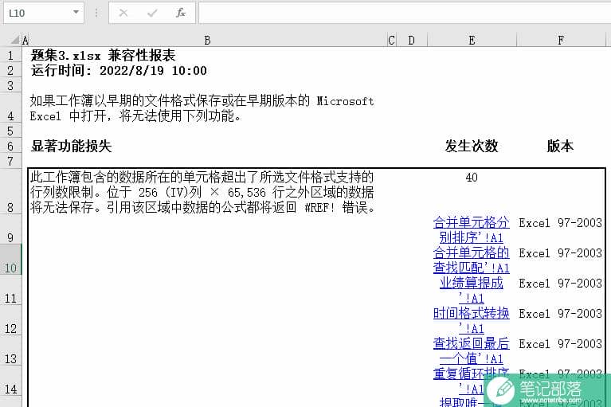Click the Cancel X icon in formula bar
The image size is (611, 407).
click(x=123, y=13)
